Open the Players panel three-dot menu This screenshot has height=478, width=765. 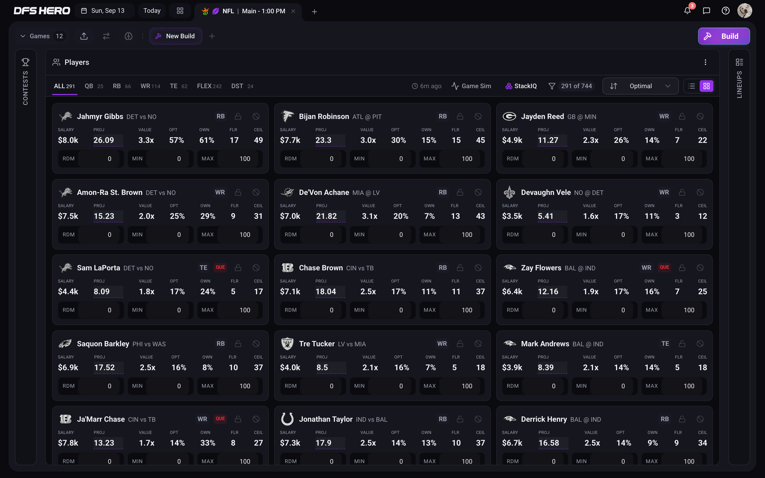coord(705,62)
